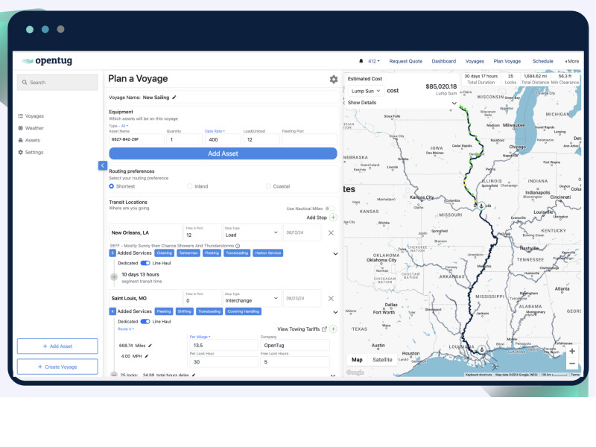596x447 pixels.
Task: Open the Route A dropdown
Action: pos(126,329)
